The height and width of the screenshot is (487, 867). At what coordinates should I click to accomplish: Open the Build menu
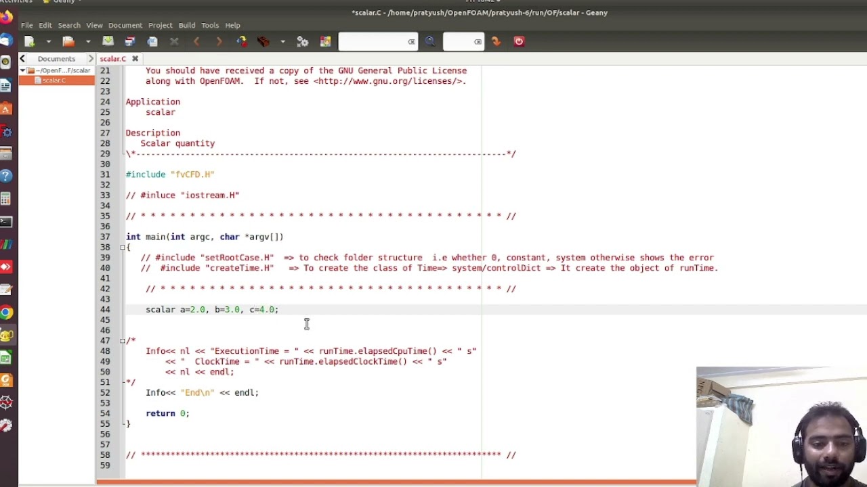point(187,25)
